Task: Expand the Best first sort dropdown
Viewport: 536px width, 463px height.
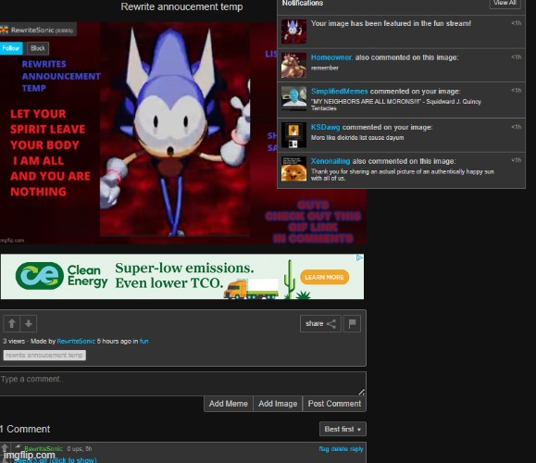Action: click(x=343, y=429)
